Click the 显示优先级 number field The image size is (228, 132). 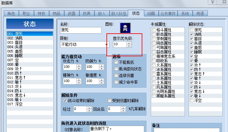(x=120, y=44)
